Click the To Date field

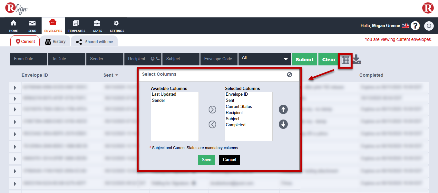click(x=67, y=59)
